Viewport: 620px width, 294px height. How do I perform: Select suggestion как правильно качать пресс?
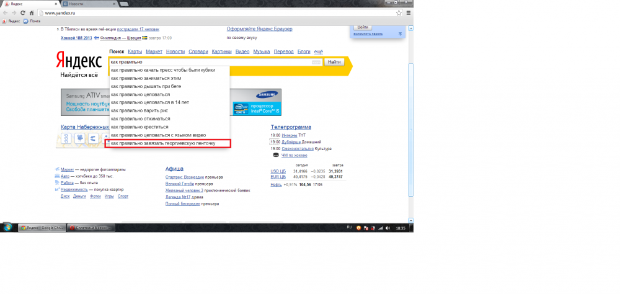pos(169,70)
